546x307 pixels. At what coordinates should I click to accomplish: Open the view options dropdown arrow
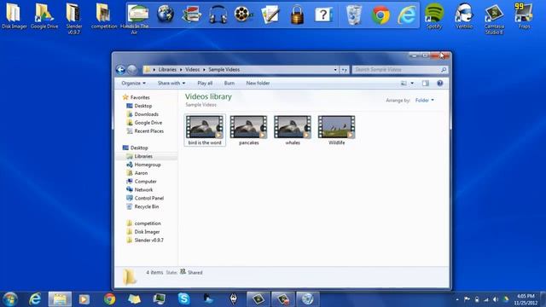point(412,84)
